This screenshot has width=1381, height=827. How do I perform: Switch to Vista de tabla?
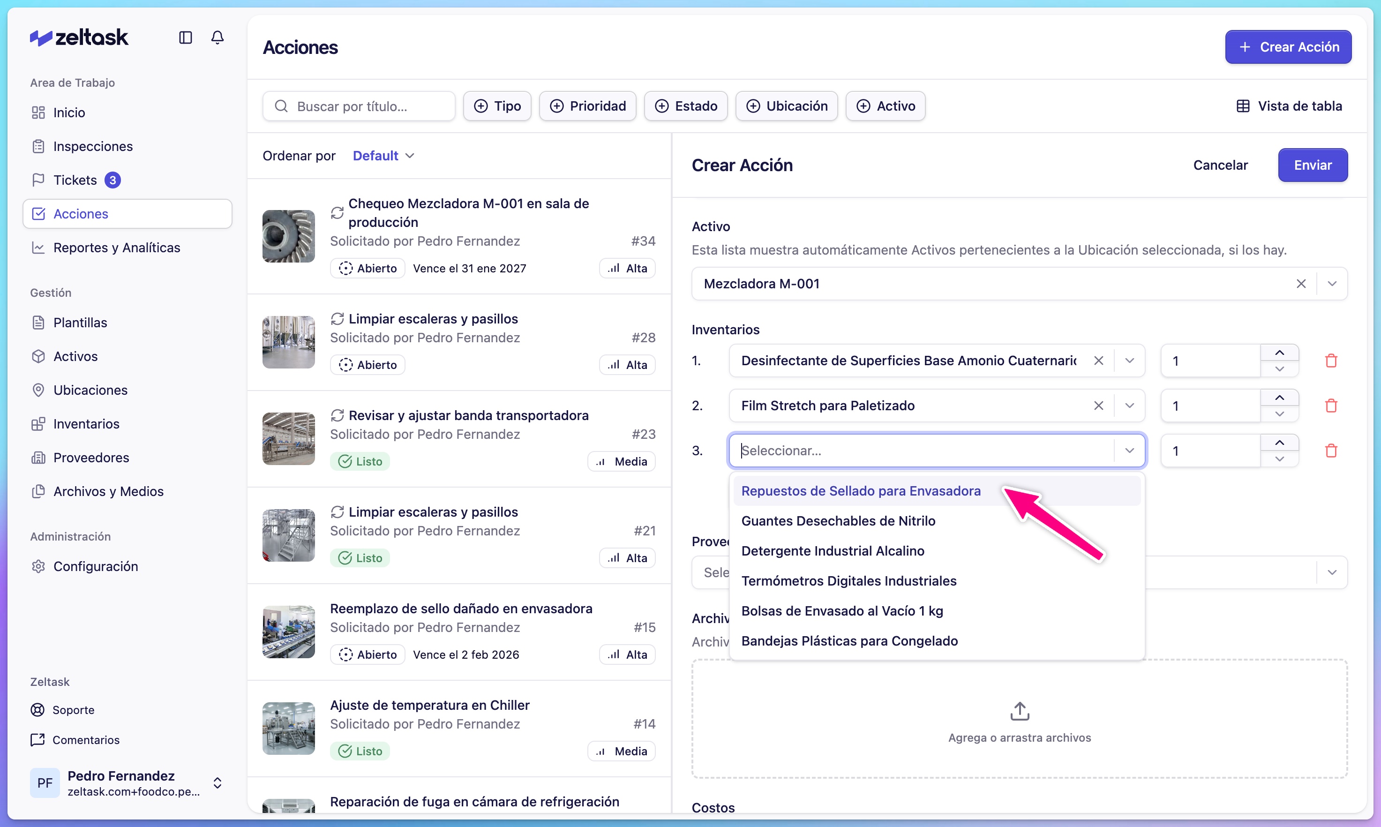tap(1289, 106)
